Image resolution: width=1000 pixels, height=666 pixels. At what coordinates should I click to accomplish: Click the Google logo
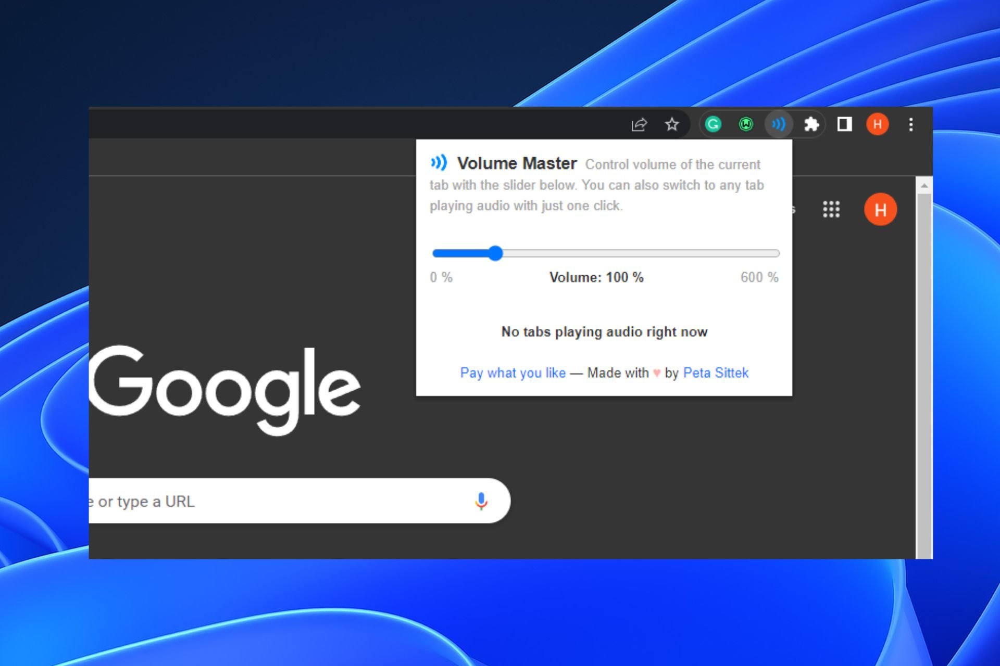(x=225, y=390)
